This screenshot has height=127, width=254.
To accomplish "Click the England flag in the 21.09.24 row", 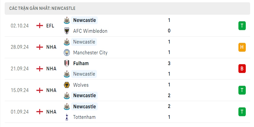I will click(x=40, y=69).
